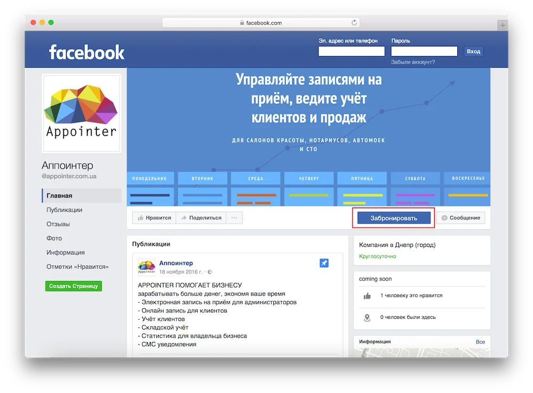This screenshot has width=533, height=393.
Task: Click the Забронировать booking button
Action: 394,218
